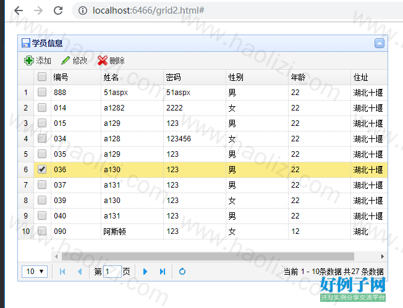Check the checkbox for row 034
403x308 pixels.
[42, 138]
